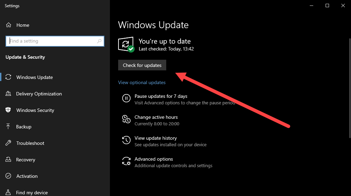Focus the Find a setting search box

[x=55, y=41]
